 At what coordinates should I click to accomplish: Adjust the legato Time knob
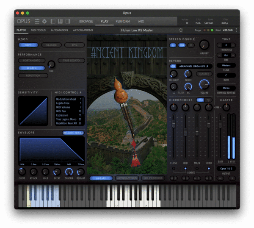point(51,64)
